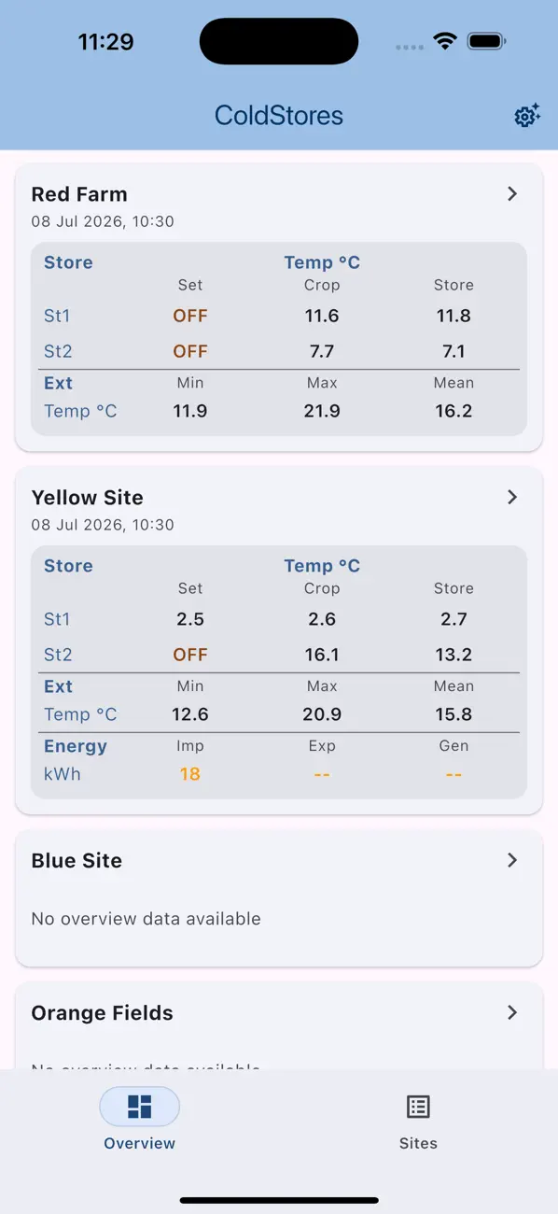Select the Overview tab label
Screen dimensions: 558x1214
coord(140,1143)
